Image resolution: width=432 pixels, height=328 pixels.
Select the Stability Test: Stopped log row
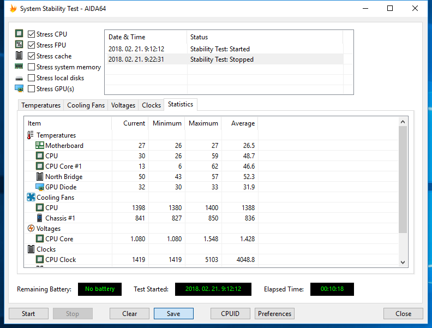(x=224, y=59)
